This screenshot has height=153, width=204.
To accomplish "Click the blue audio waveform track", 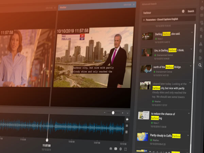I will pyautogui.click(x=62, y=127).
